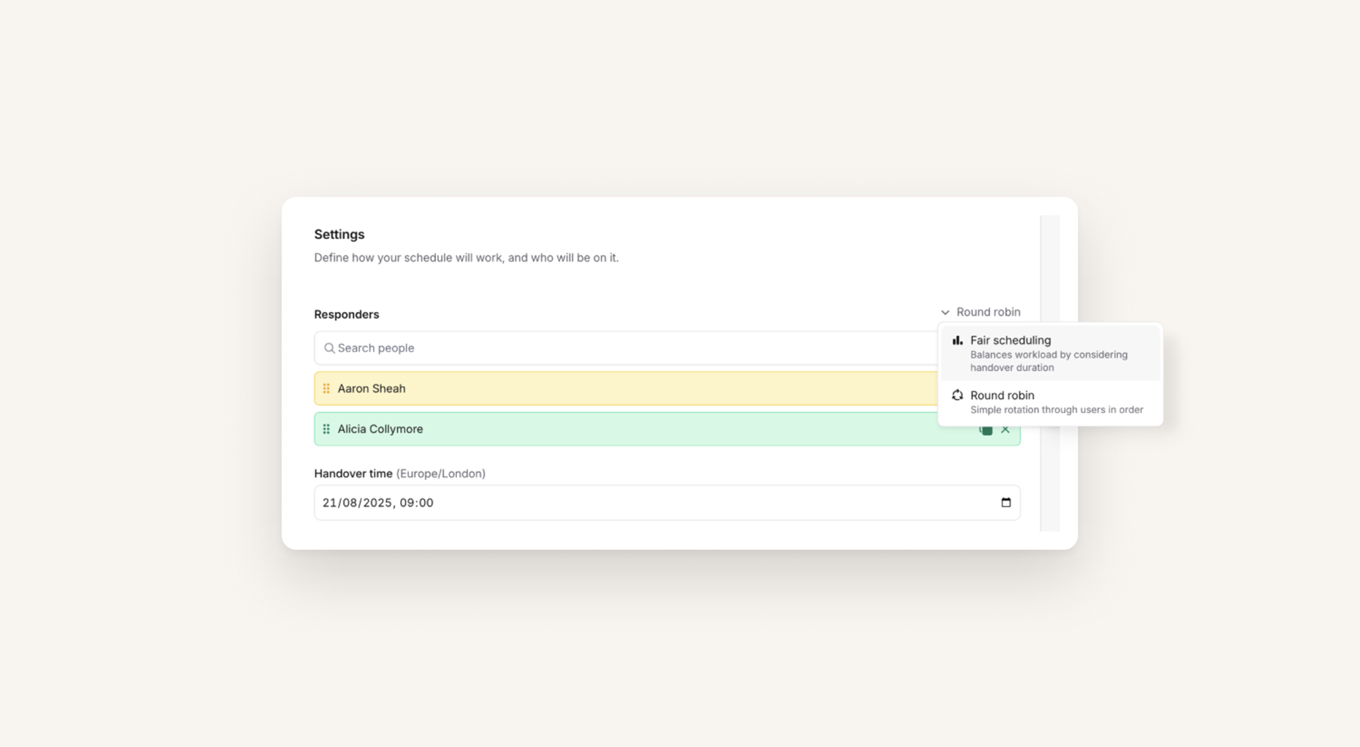The height and width of the screenshot is (747, 1360).
Task: Grab the drag handle on Aaron Sheah row
Action: [x=326, y=389]
